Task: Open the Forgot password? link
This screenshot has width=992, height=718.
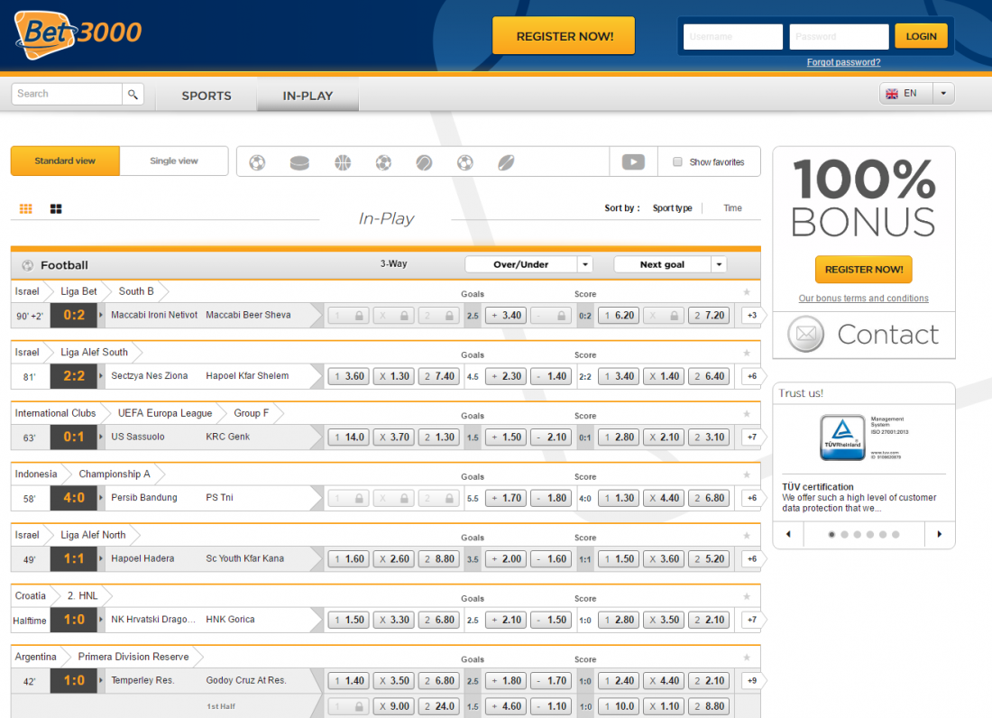Action: [843, 62]
